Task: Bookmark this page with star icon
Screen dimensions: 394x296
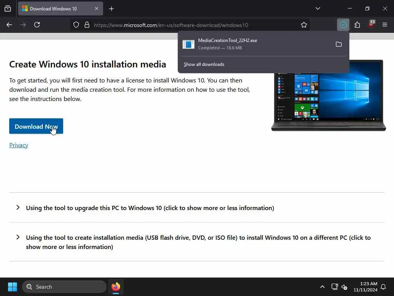Action: (x=304, y=25)
